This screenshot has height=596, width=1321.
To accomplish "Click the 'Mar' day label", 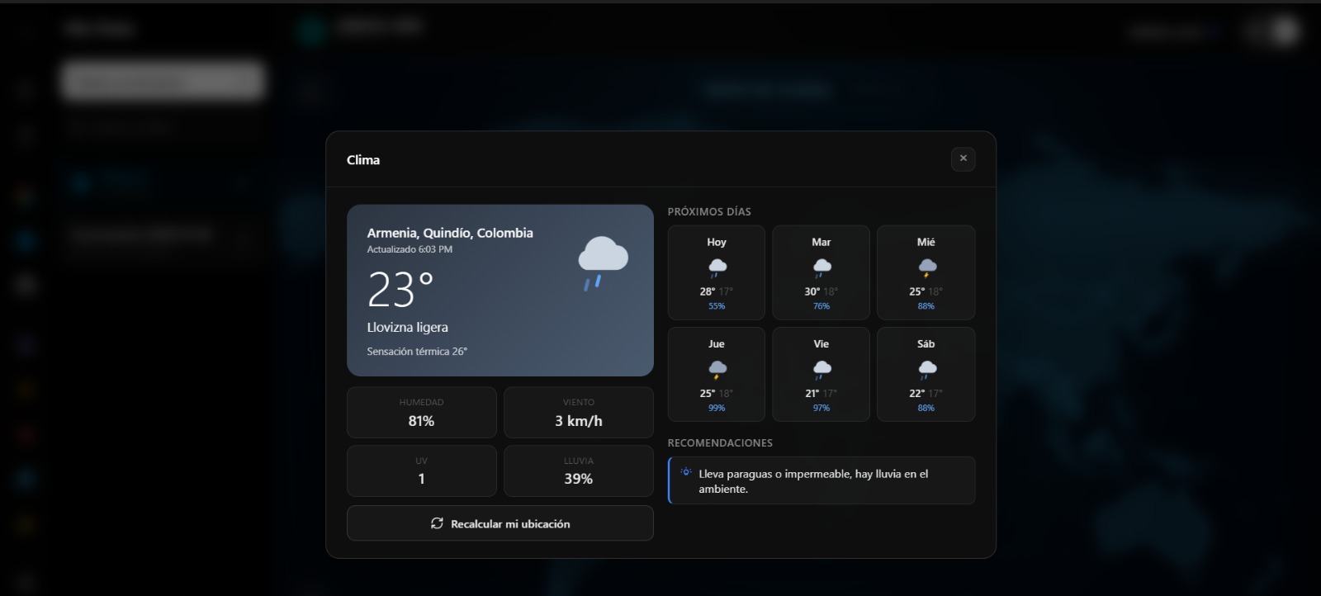I will pos(821,242).
